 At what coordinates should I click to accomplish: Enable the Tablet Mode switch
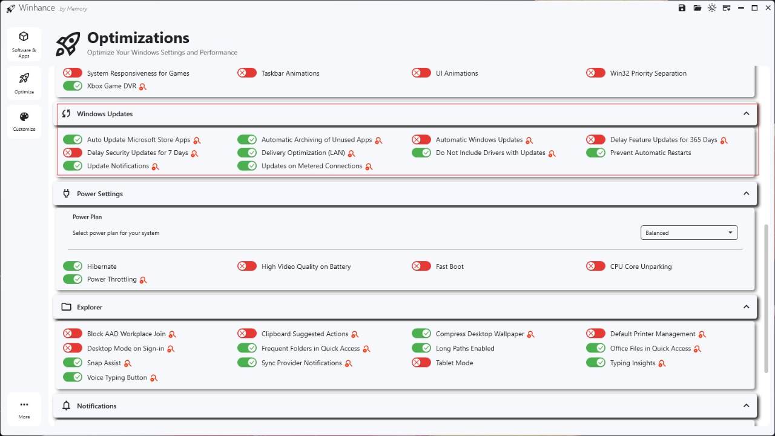(x=421, y=363)
